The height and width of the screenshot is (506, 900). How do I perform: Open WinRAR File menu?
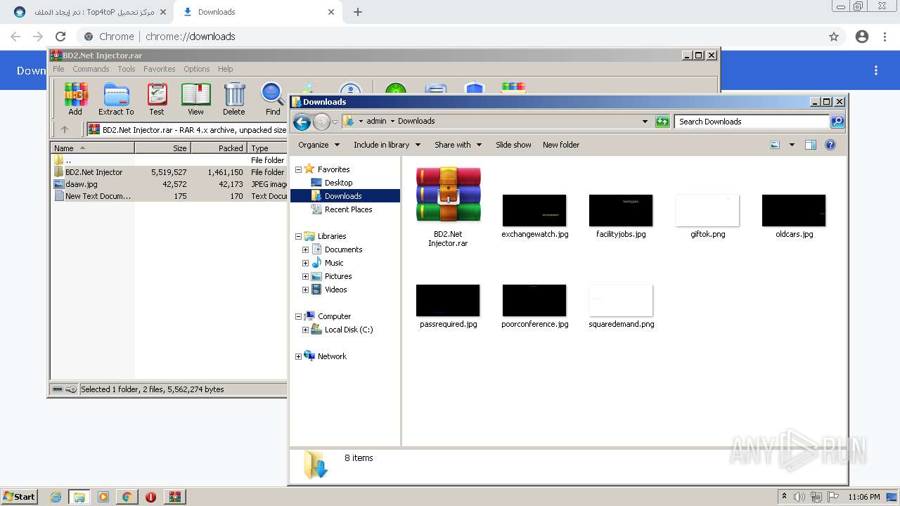coord(58,69)
